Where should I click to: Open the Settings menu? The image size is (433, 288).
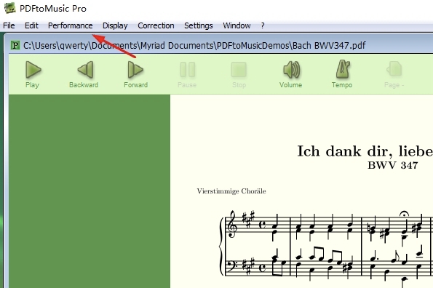click(198, 25)
